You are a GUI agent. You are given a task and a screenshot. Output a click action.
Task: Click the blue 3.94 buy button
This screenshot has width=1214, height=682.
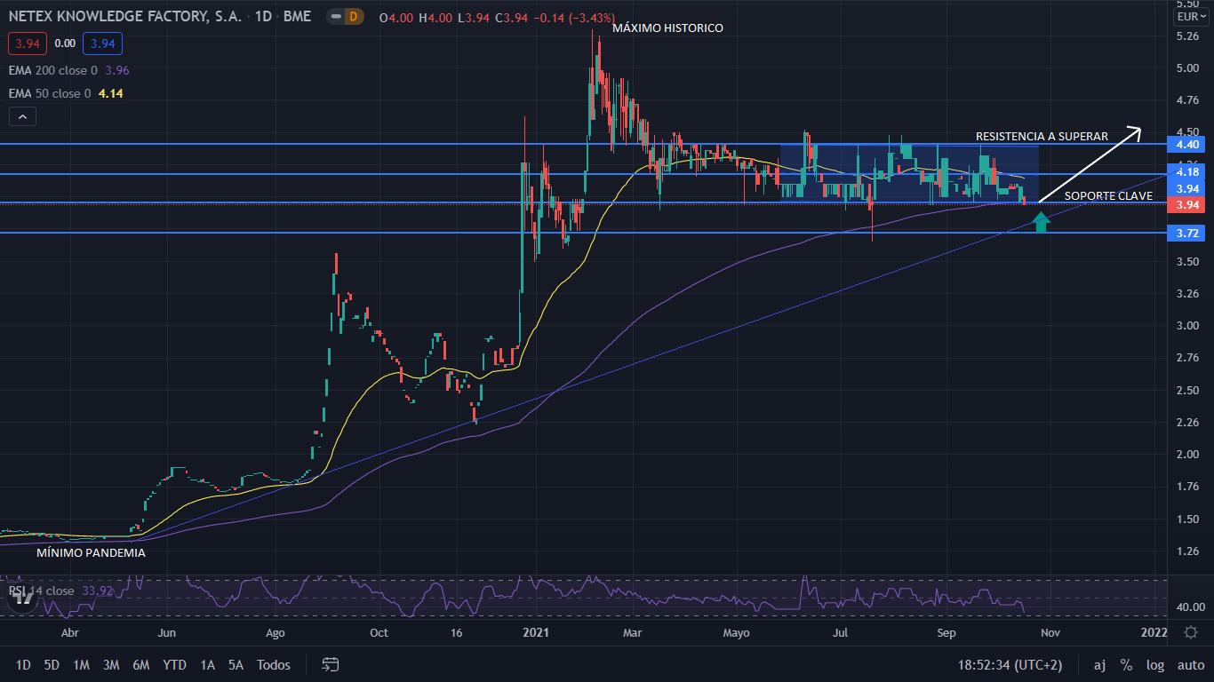[102, 43]
